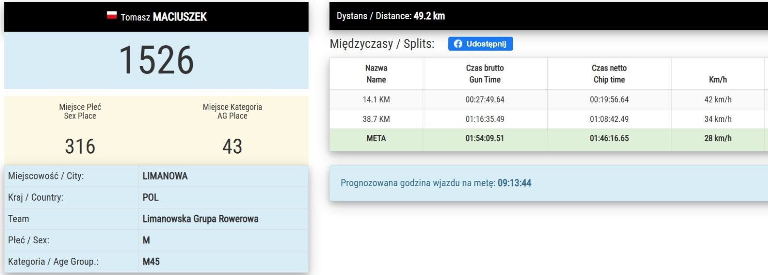Select the Sex Place value 316
This screenshot has height=275, width=768.
(x=80, y=146)
